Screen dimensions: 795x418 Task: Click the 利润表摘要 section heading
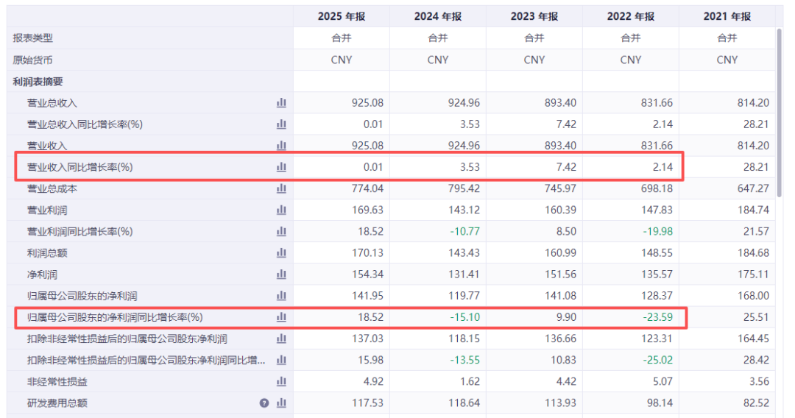click(x=38, y=82)
